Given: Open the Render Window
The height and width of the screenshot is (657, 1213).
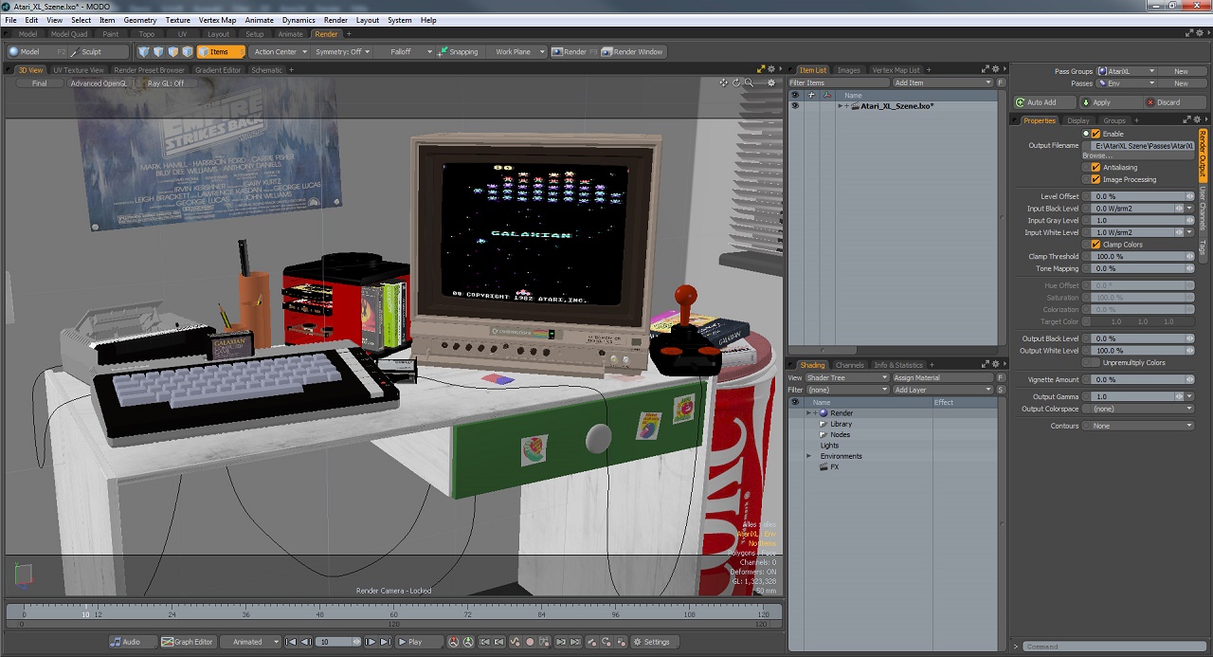Looking at the screenshot, I should click(x=633, y=52).
